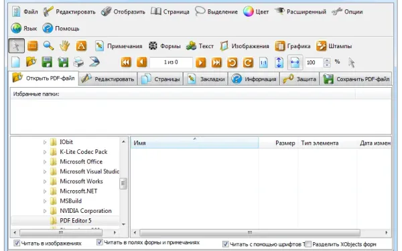Sort file list by Имя column

(x=195, y=143)
